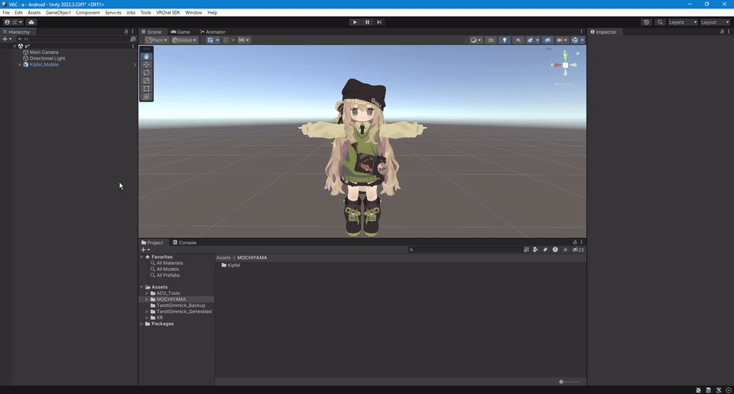Image resolution: width=734 pixels, height=394 pixels.
Task: Open the Project panel options menu
Action: click(582, 242)
